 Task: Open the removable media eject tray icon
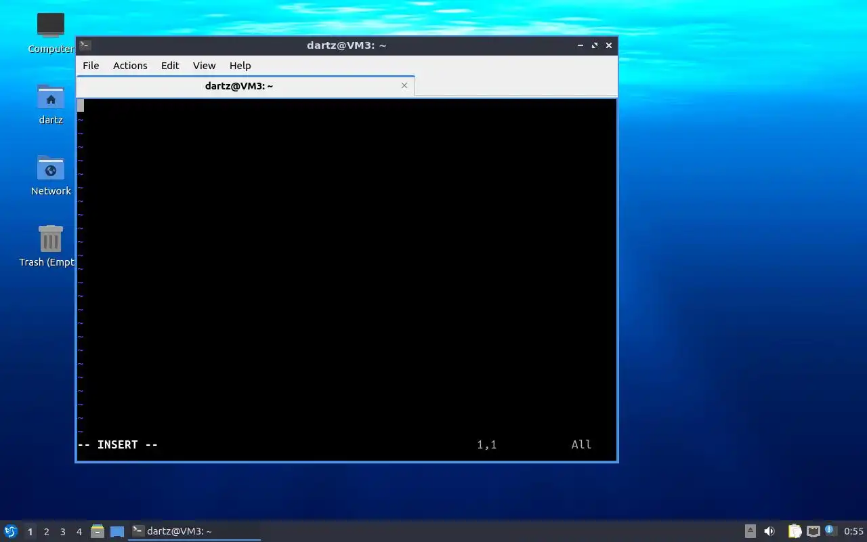tap(750, 531)
